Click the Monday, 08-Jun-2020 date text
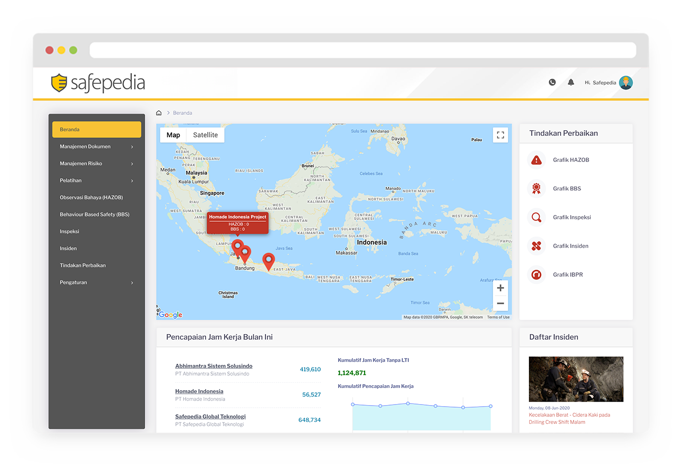 [549, 408]
